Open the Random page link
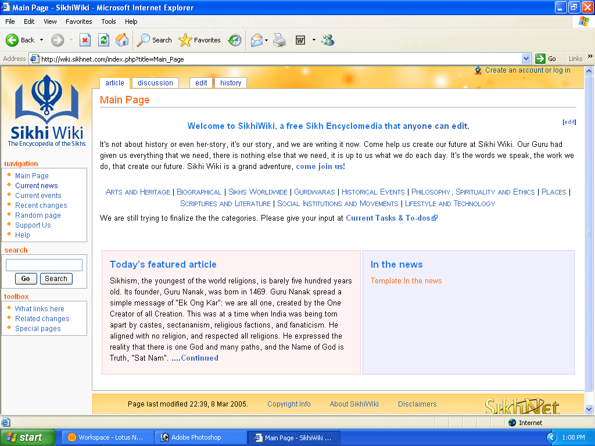The image size is (595, 446). tap(38, 215)
